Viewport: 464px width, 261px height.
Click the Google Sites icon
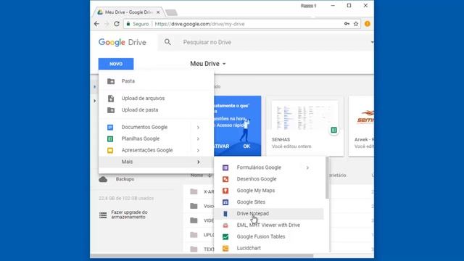coord(225,202)
